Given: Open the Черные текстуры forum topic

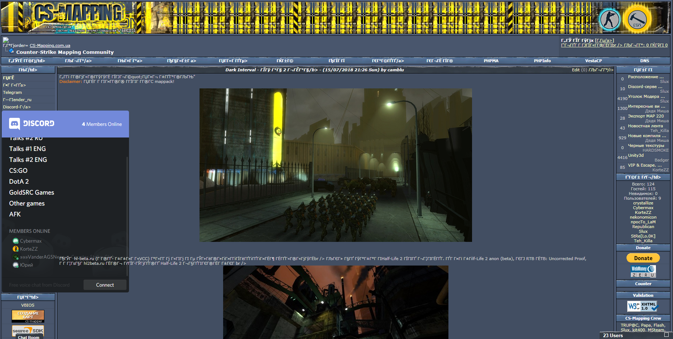Looking at the screenshot, I should 646,145.
